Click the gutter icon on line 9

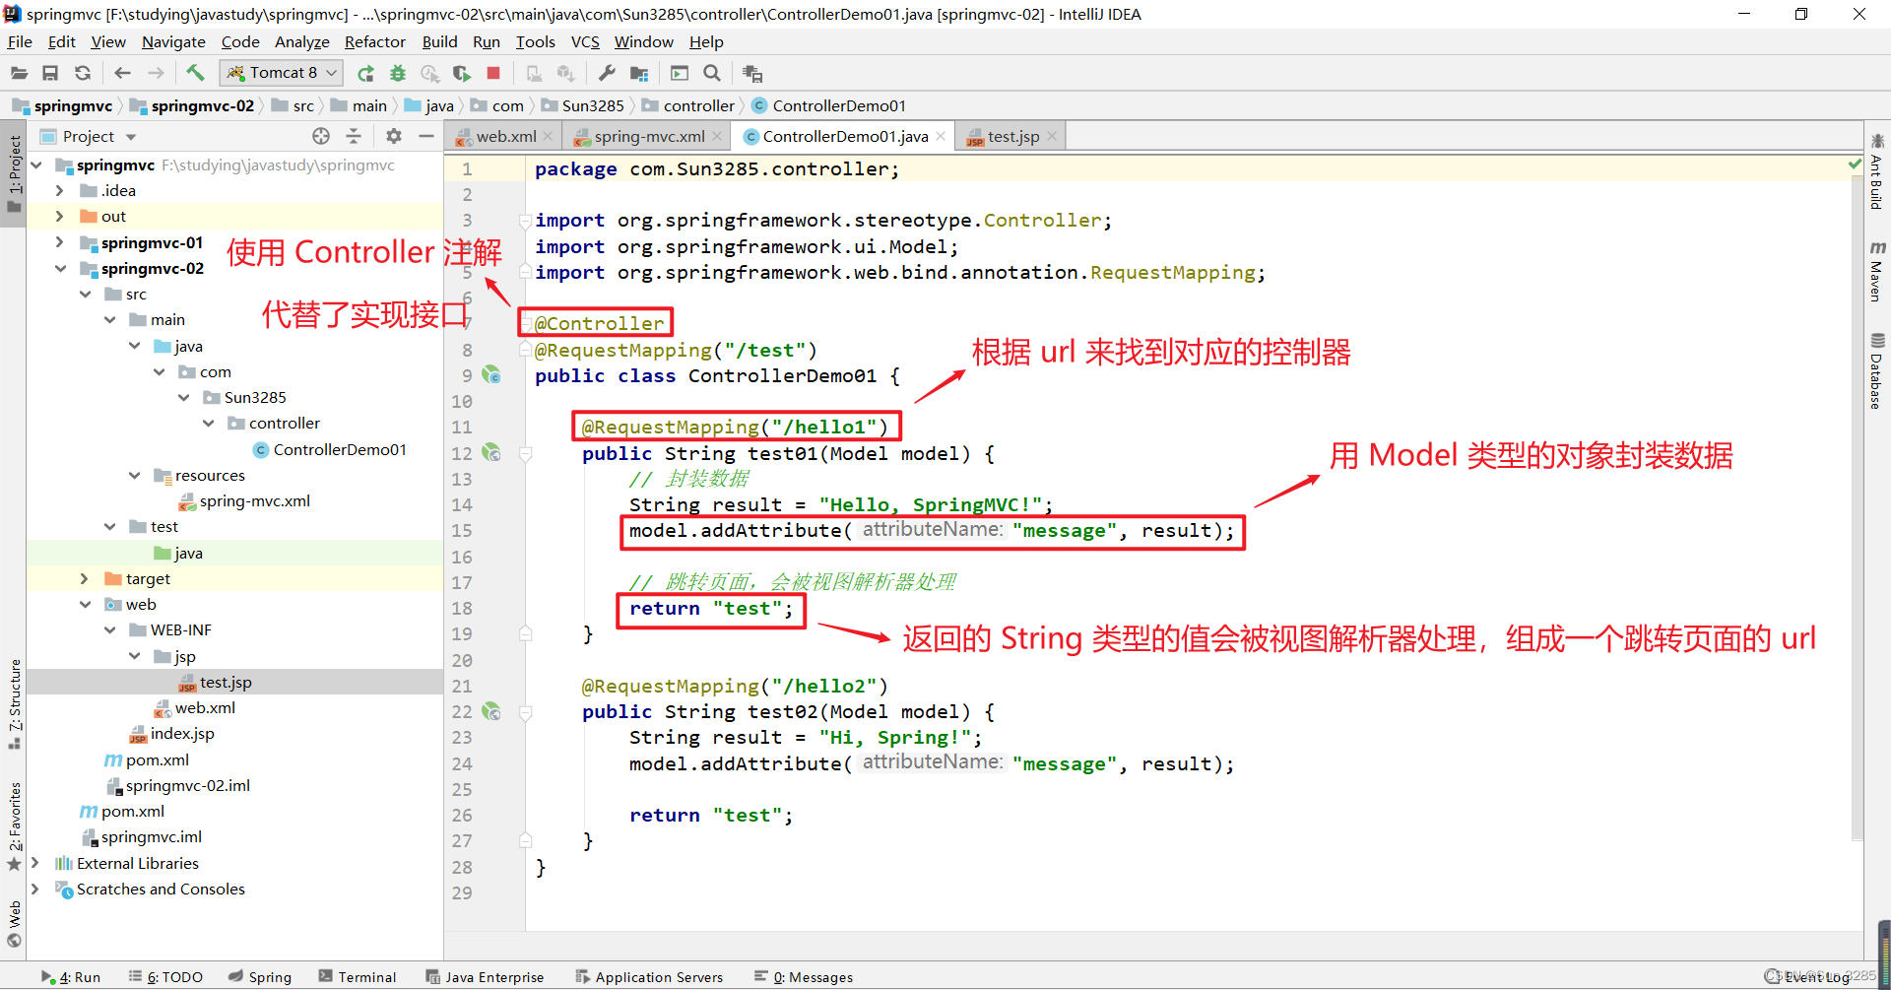click(491, 375)
